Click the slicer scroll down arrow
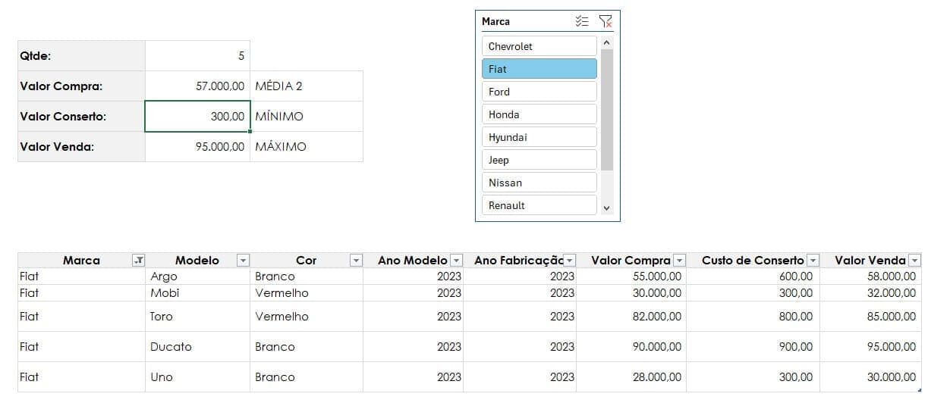Image resolution: width=931 pixels, height=403 pixels. 606,208
